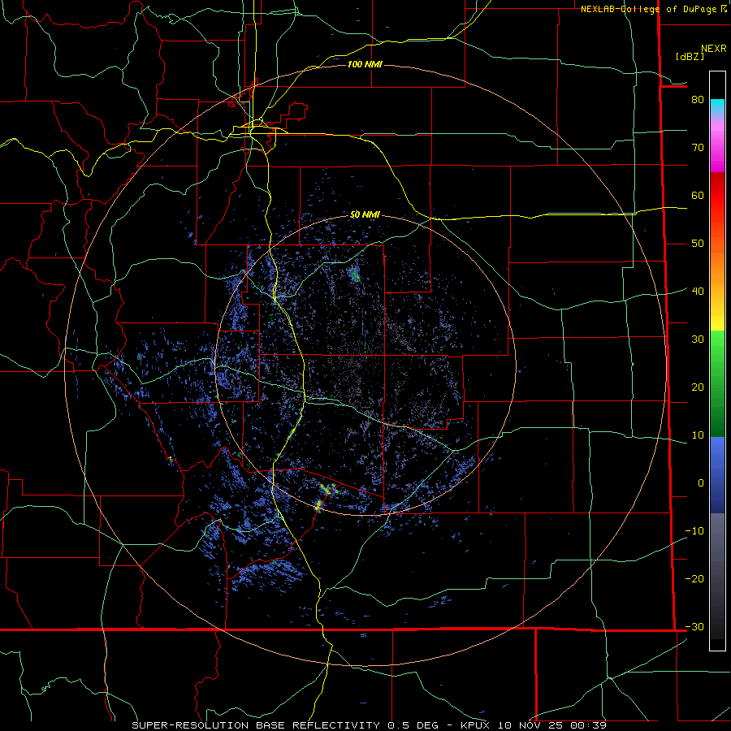
Task: Click the 80 value on the dBZ scale
Action: click(698, 99)
